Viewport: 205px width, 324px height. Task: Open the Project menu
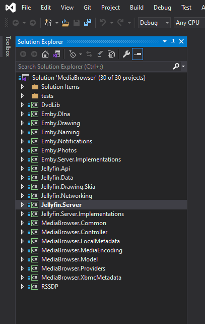click(110, 8)
